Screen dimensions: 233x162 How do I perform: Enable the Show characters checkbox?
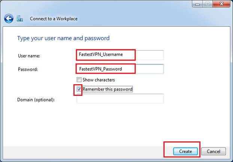pyautogui.click(x=79, y=80)
